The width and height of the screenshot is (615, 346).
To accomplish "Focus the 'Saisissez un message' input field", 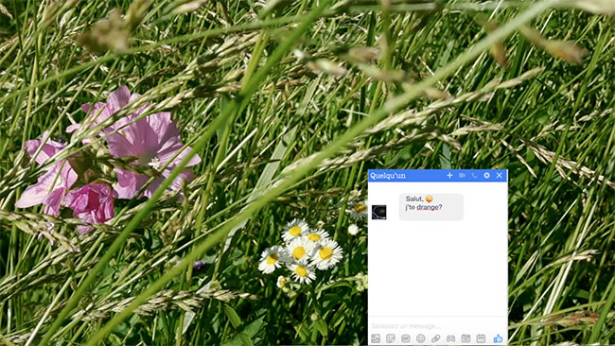I will (438, 325).
